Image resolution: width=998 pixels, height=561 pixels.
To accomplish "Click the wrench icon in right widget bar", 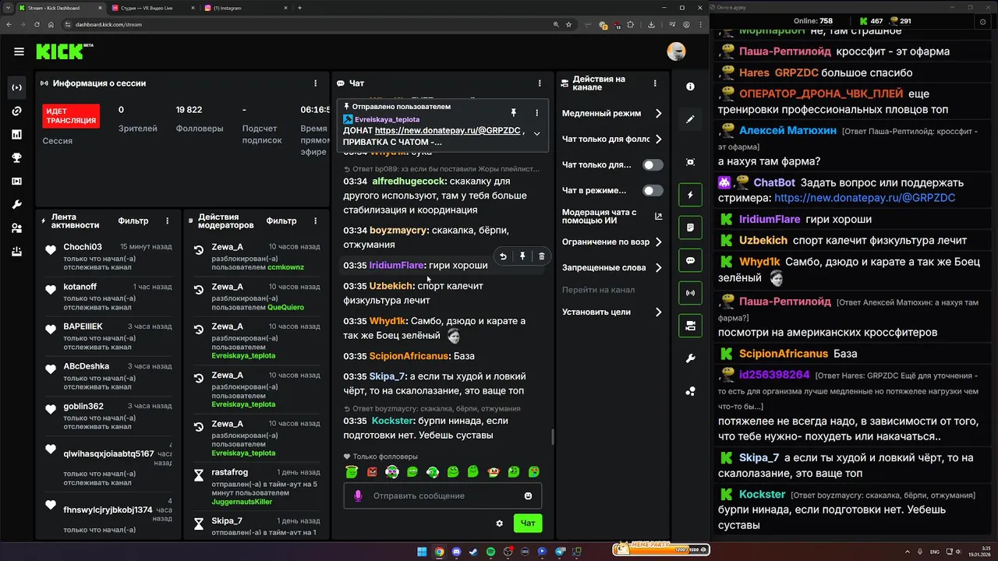I will 690,358.
